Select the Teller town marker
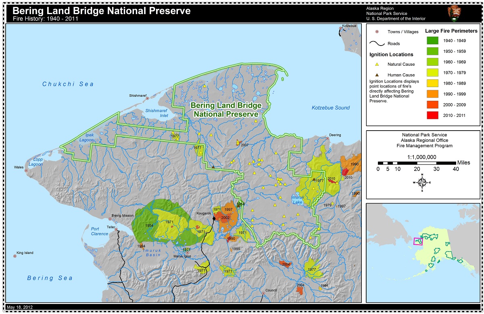Image resolution: width=484 pixels, height=314 pixels. [x=117, y=229]
